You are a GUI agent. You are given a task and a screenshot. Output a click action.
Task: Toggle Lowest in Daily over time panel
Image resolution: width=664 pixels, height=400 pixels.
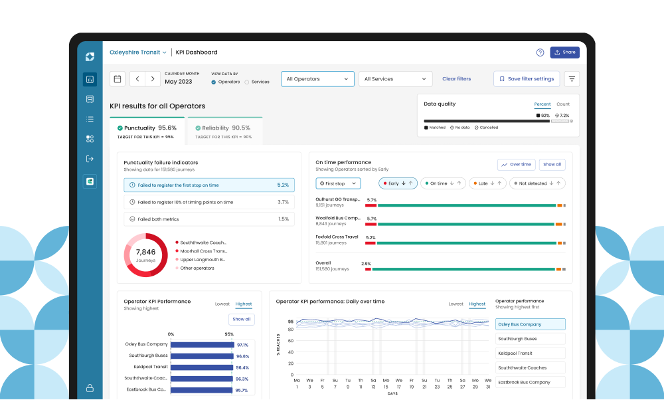pyautogui.click(x=456, y=304)
